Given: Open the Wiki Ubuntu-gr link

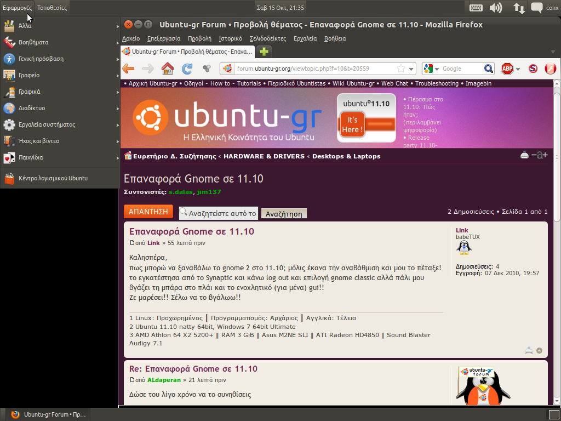Looking at the screenshot, I should pos(353,83).
